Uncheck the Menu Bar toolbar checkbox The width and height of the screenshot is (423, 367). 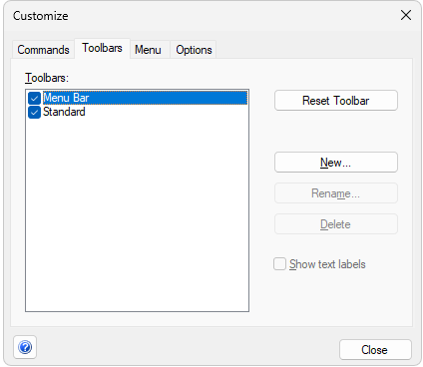[34, 99]
